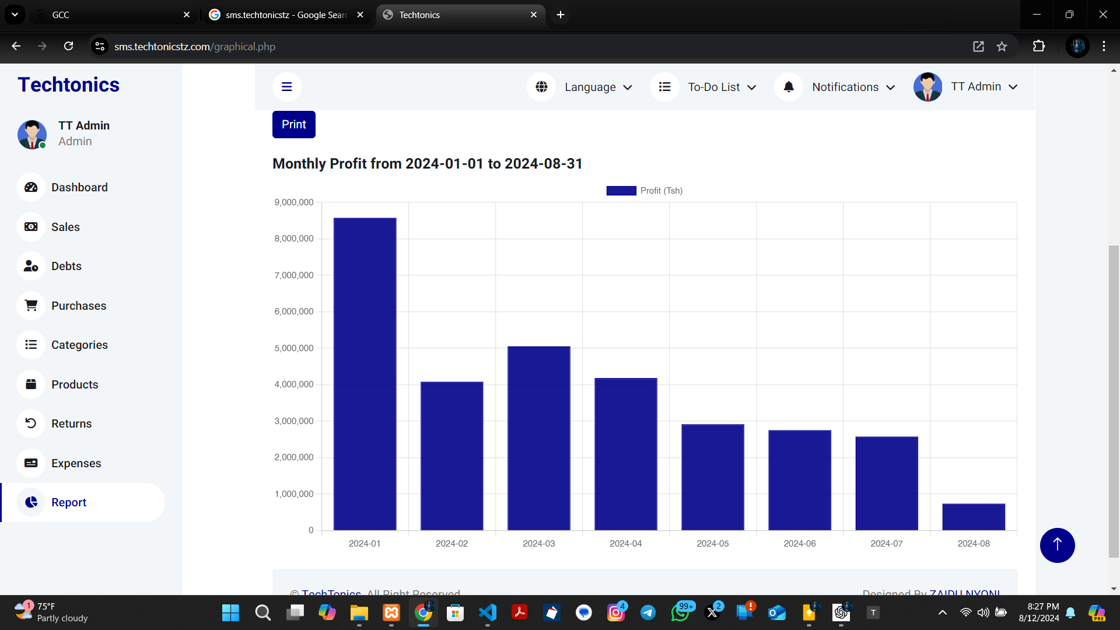Click the Returns undo-arrow icon

coord(31,423)
